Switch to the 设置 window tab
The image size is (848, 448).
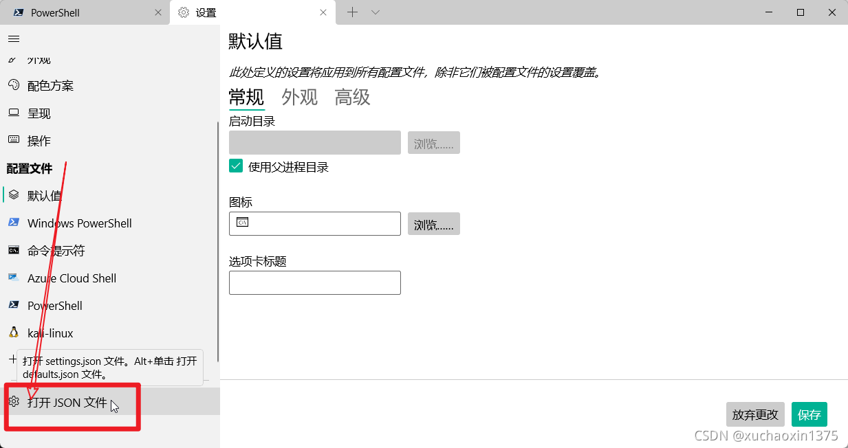tap(252, 12)
